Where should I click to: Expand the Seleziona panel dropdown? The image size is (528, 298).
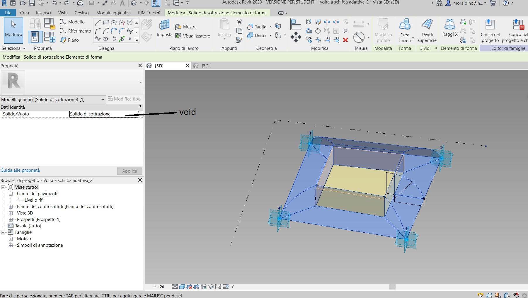pos(14,48)
